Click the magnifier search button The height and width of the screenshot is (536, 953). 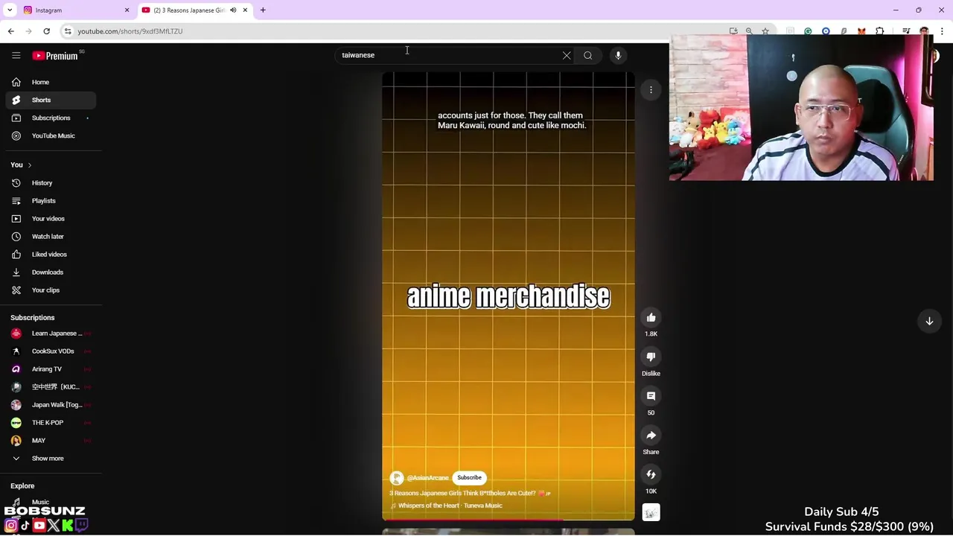tap(588, 55)
